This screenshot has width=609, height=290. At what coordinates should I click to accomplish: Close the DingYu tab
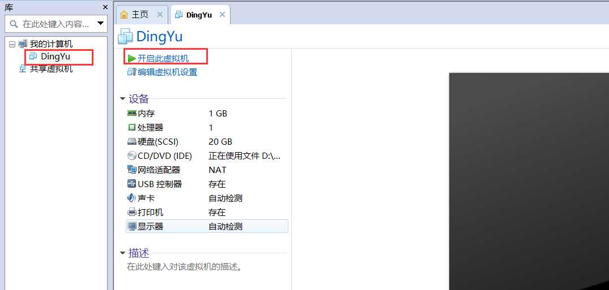[x=222, y=15]
